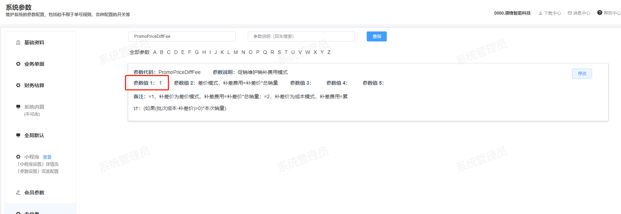Image resolution: width=621 pixels, height=214 pixels.
Task: Filter parameters by letter Z
Action: pyautogui.click(x=329, y=52)
